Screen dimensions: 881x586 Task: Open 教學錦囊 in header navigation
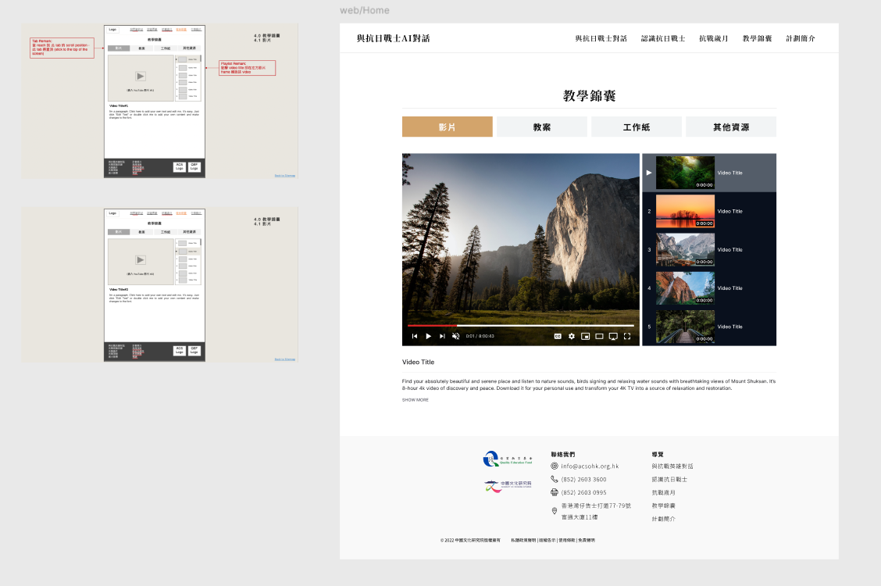pos(757,38)
